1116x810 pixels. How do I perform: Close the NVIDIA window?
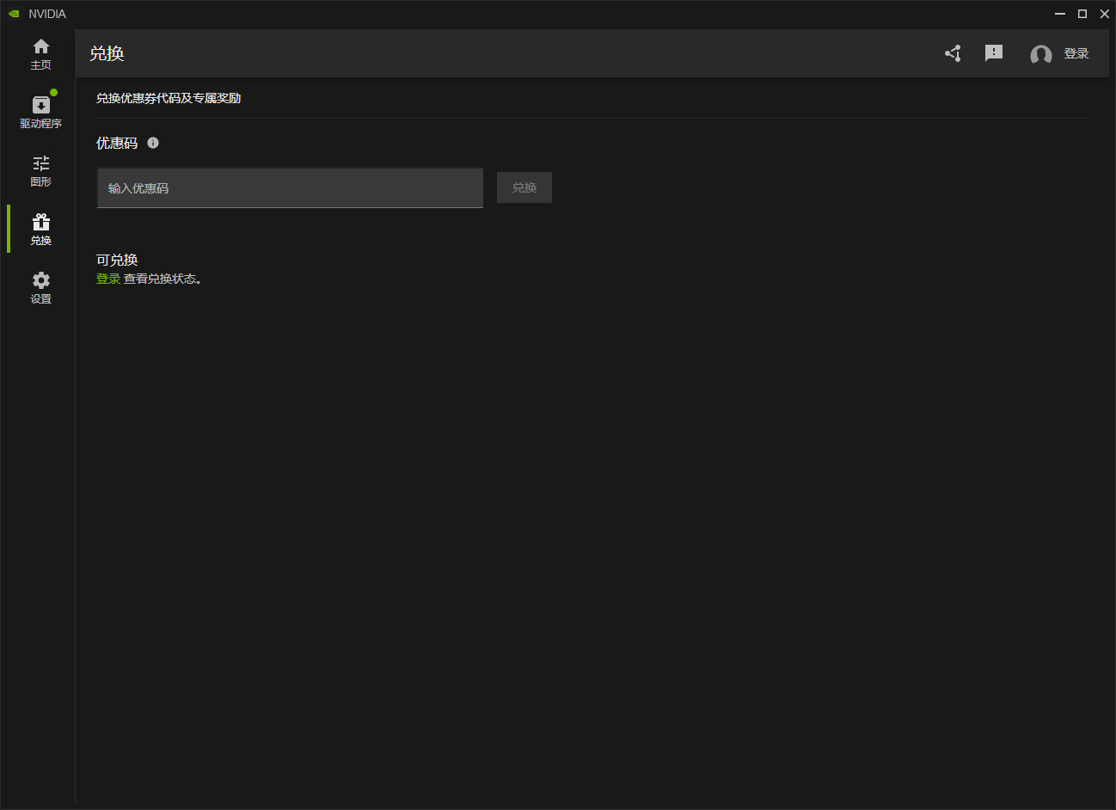pyautogui.click(x=1105, y=14)
